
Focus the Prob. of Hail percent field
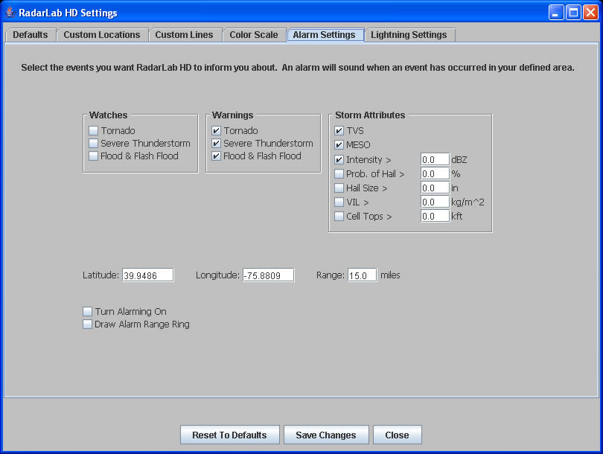click(x=435, y=173)
